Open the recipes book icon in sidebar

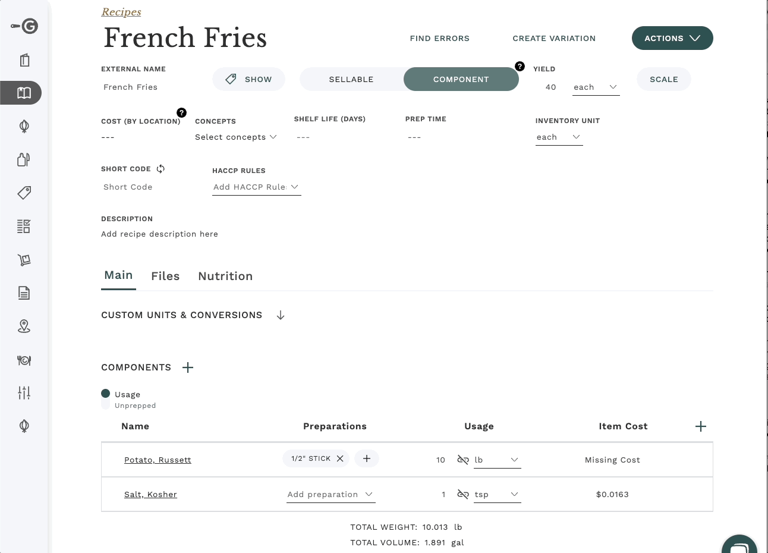click(x=24, y=93)
